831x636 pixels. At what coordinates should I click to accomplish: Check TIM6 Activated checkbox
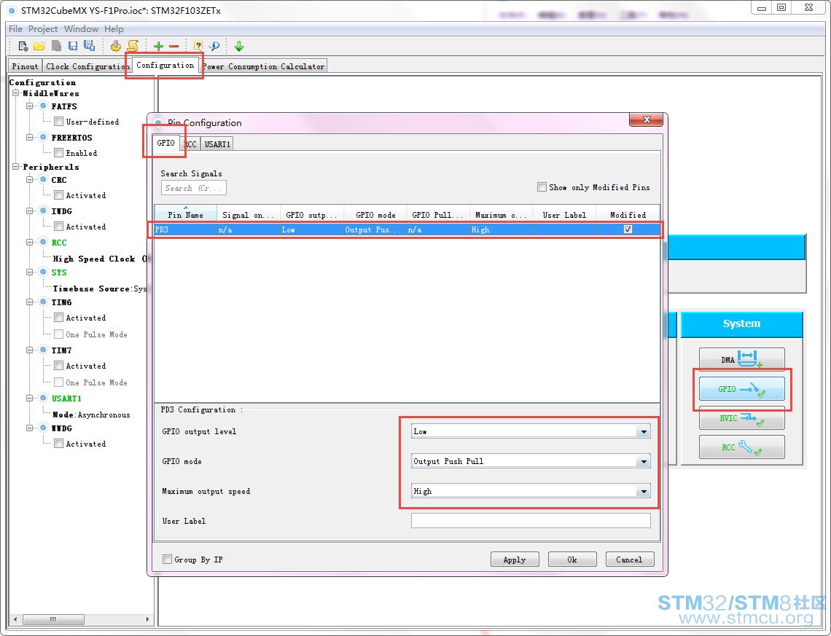[x=59, y=318]
